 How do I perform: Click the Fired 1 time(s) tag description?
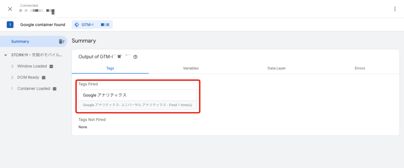(x=138, y=105)
